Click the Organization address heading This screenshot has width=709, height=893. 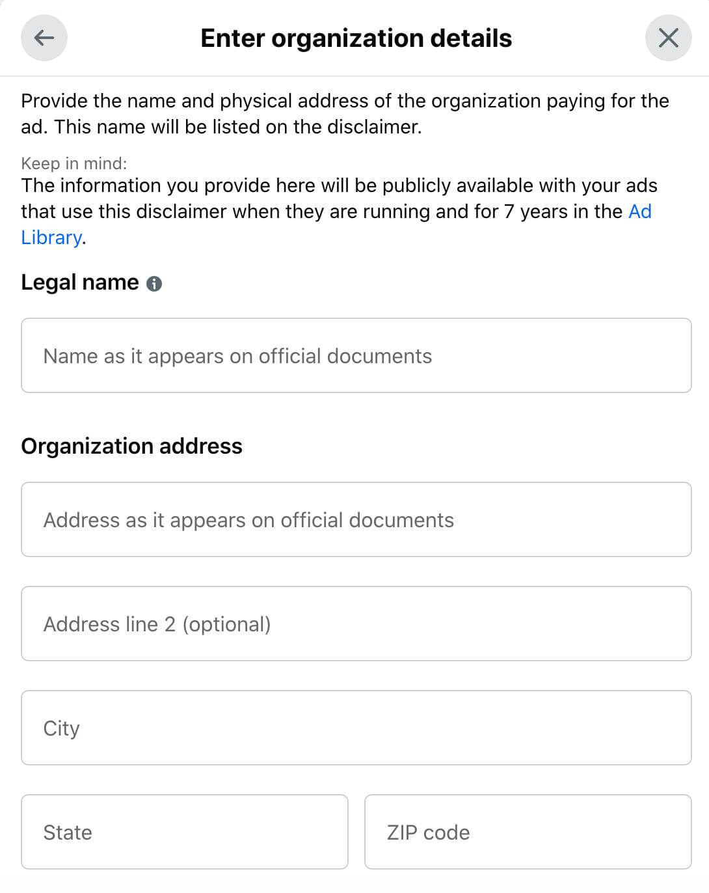[x=131, y=446]
